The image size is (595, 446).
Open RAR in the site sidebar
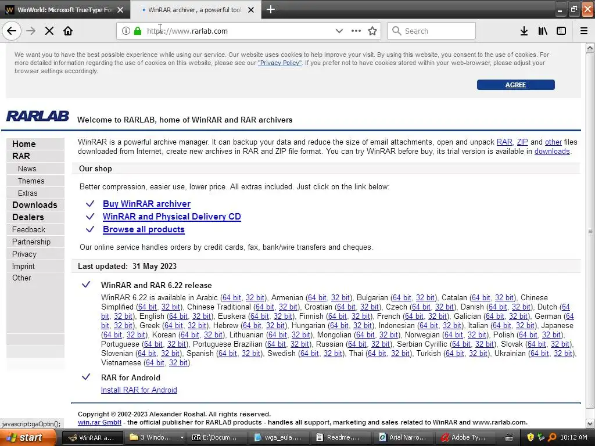point(21,156)
